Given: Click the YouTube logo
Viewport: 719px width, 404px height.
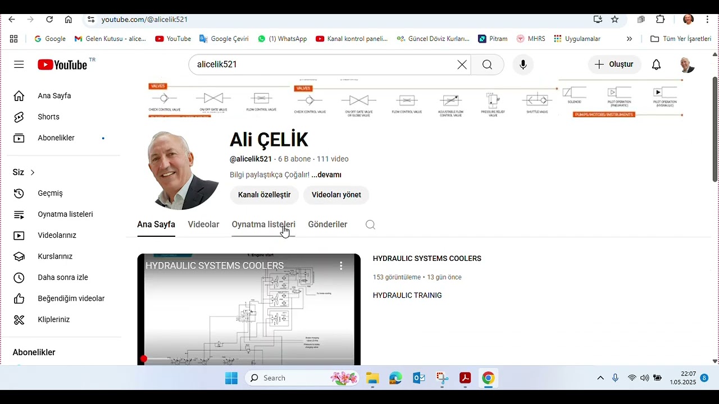Looking at the screenshot, I should 62,65.
